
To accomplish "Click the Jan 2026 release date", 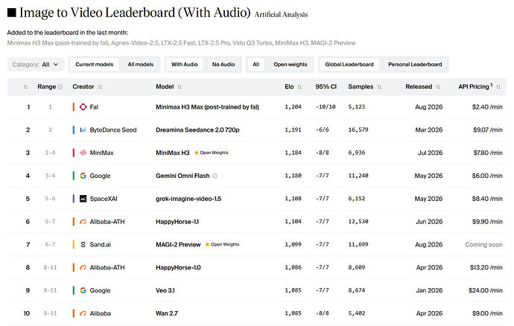I will 429,290.
